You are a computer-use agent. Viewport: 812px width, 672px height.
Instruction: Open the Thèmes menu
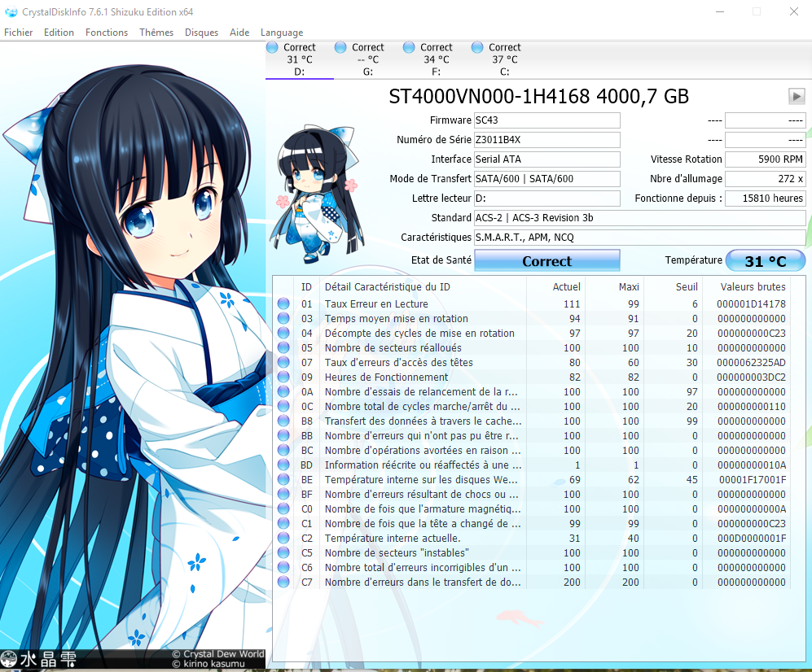156,33
